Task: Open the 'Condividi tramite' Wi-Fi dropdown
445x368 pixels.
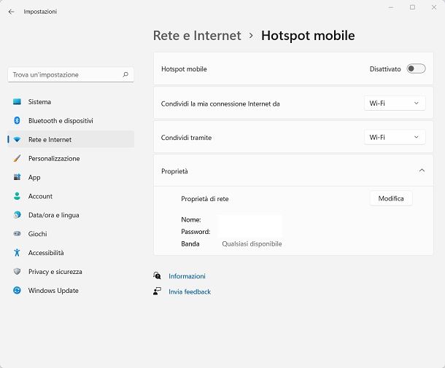Action: click(395, 137)
